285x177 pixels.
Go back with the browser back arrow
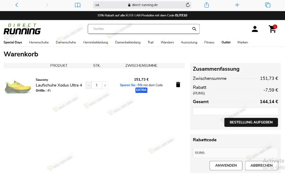17,5
